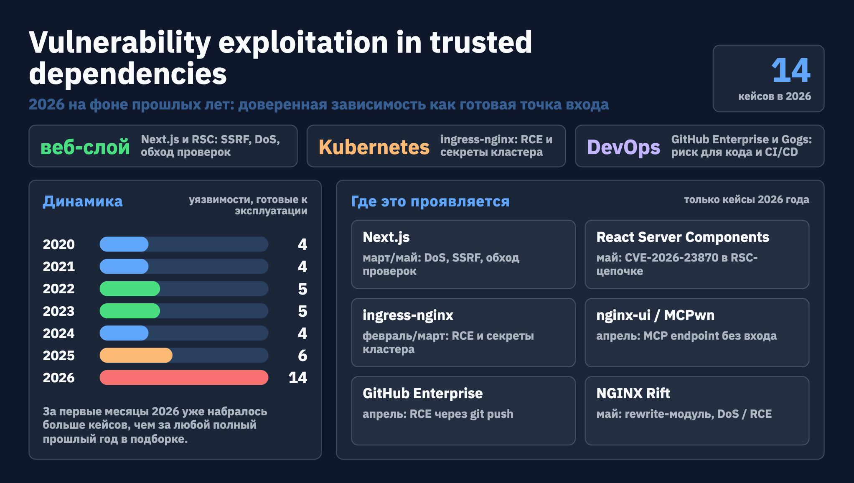Click the value 5 next to 2023
Viewport: 854px width, 483px height.
click(x=302, y=311)
